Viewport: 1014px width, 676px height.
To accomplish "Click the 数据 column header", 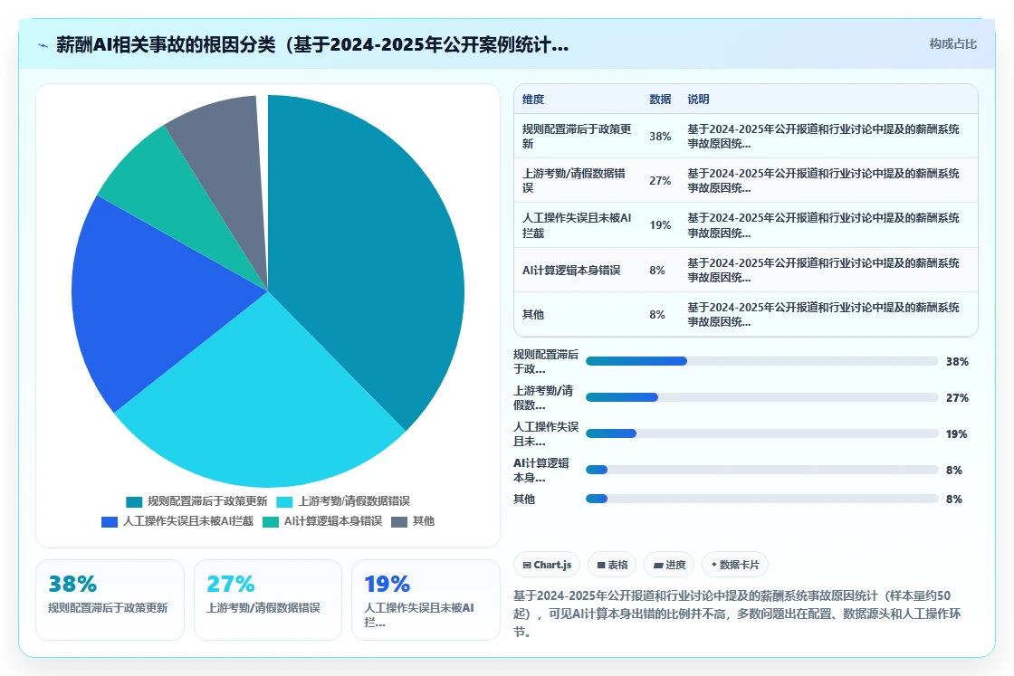I will (x=660, y=100).
